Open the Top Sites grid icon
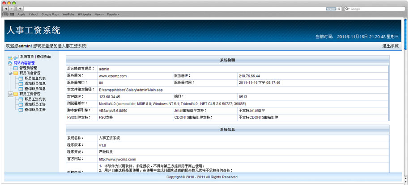Image resolution: width=409 pixels, height=185 pixels. tap(12, 14)
